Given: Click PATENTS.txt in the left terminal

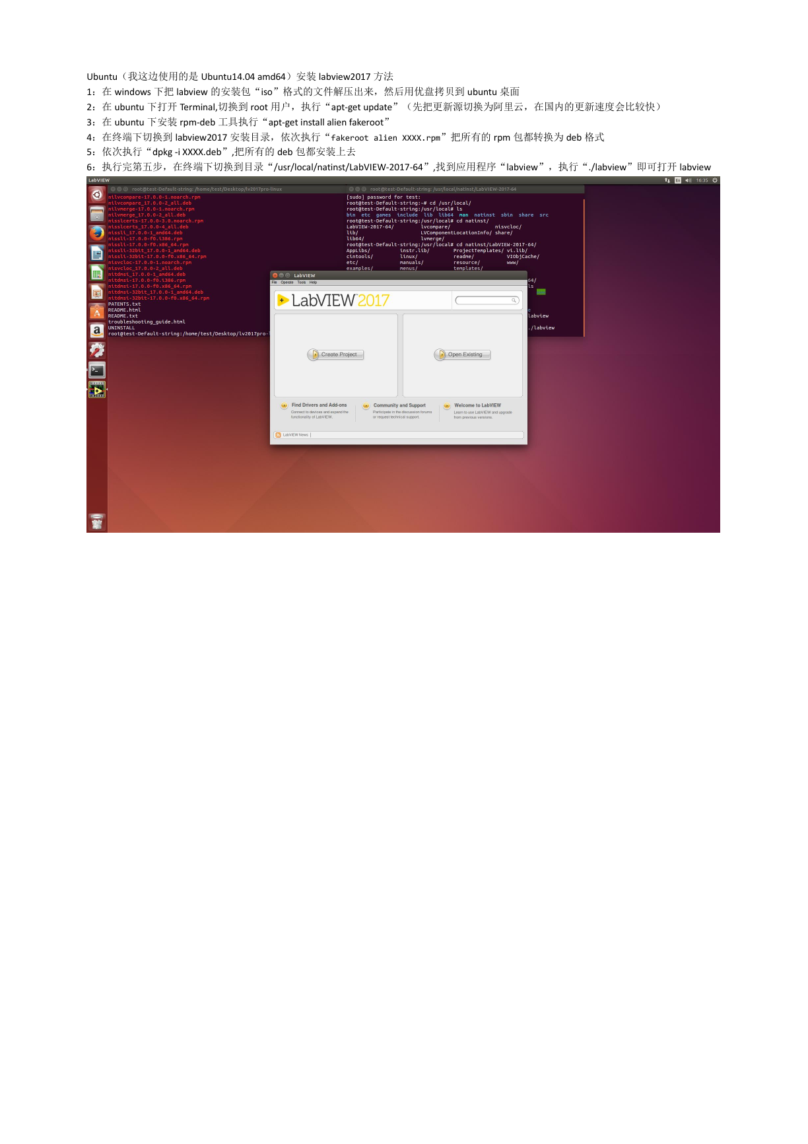Looking at the screenshot, I should pyautogui.click(x=125, y=304).
